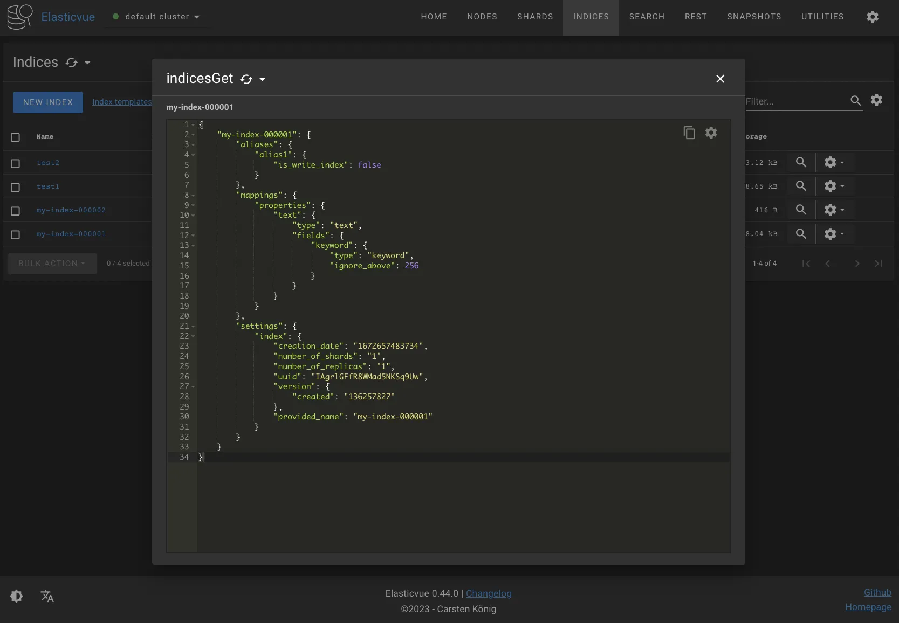Open the global settings gear in top navigation
This screenshot has width=899, height=623.
tap(873, 17)
